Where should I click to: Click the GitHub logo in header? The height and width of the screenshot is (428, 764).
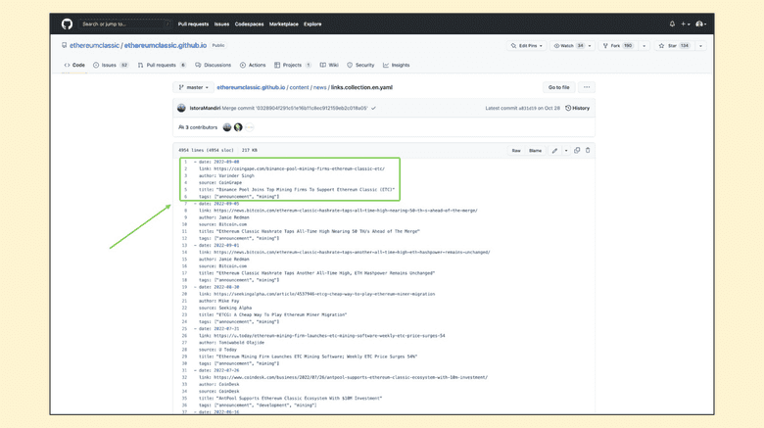67,24
